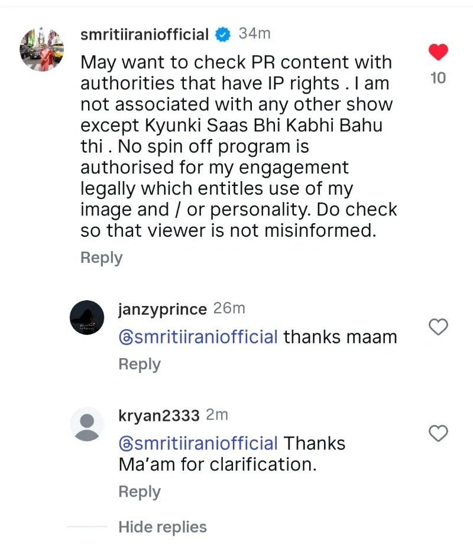Unlike smritiiraniofficial's comment with red heart

tap(438, 53)
